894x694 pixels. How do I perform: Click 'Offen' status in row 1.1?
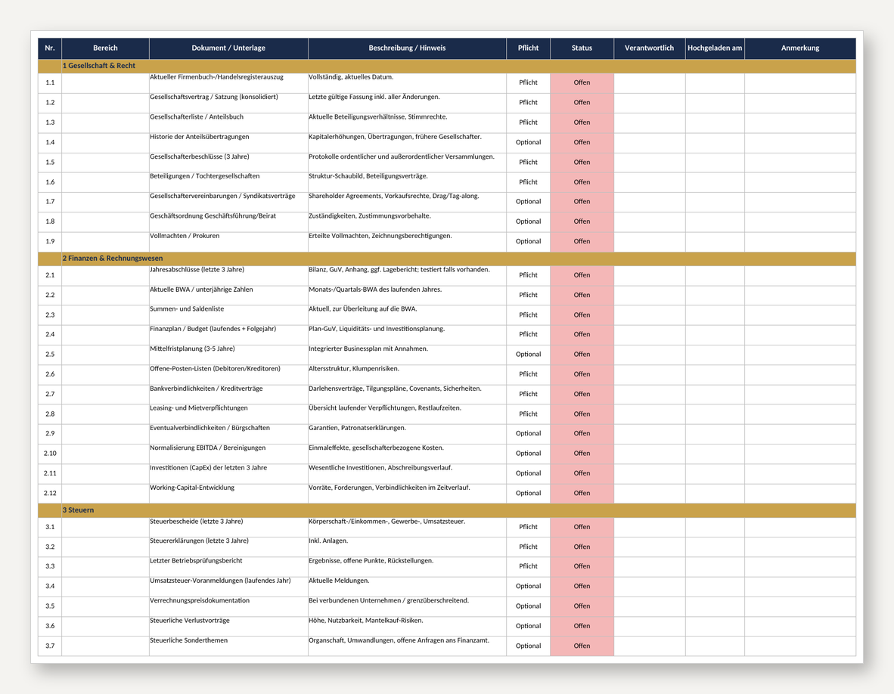click(582, 83)
